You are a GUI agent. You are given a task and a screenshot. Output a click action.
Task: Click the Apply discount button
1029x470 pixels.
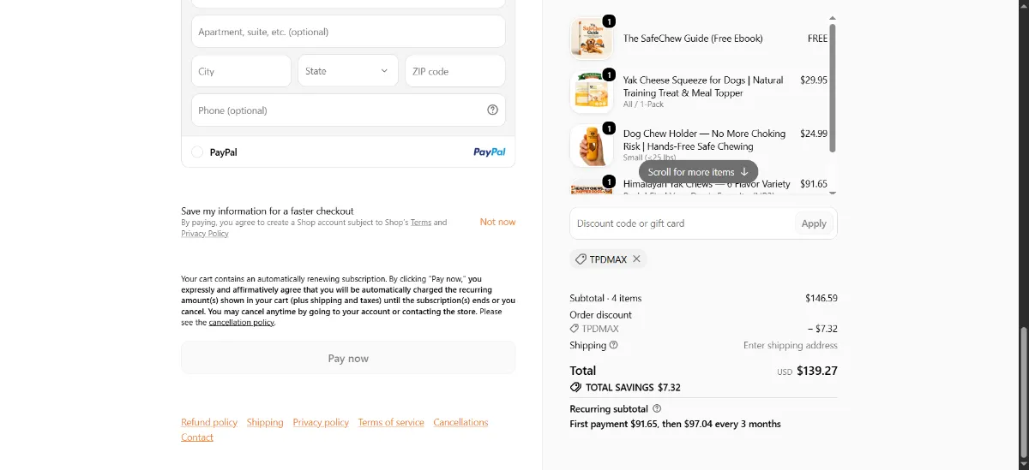(x=814, y=223)
